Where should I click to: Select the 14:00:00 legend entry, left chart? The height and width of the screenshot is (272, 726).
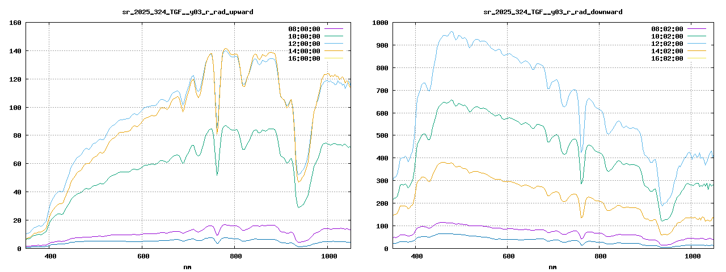tap(304, 51)
